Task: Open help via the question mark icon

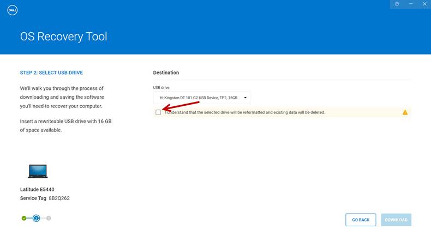Action: tap(397, 4)
